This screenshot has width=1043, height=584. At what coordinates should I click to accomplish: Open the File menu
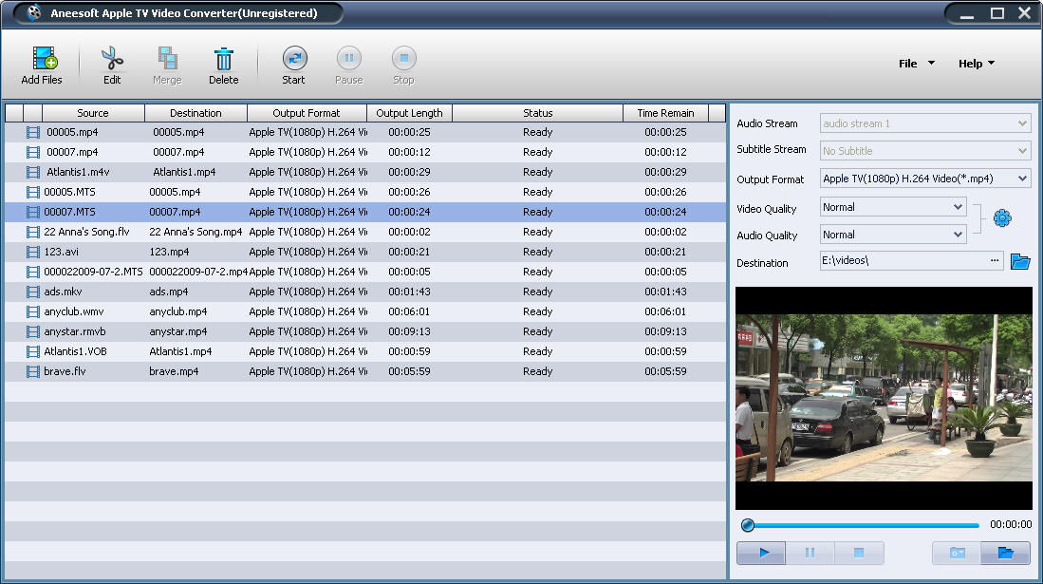tap(916, 64)
